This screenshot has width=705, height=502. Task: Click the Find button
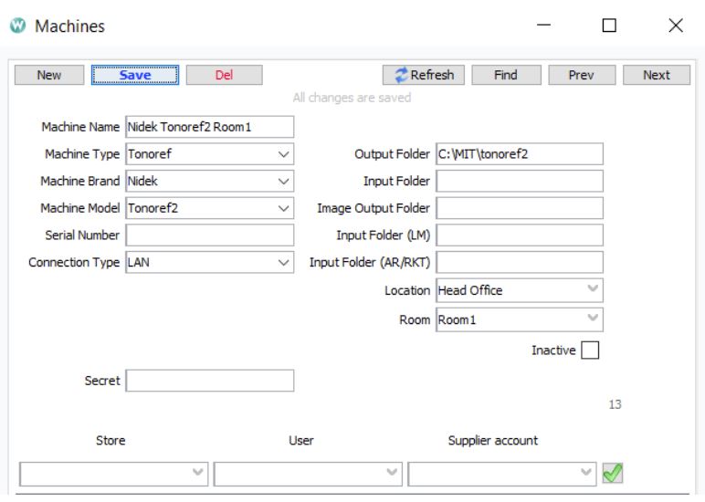(506, 75)
